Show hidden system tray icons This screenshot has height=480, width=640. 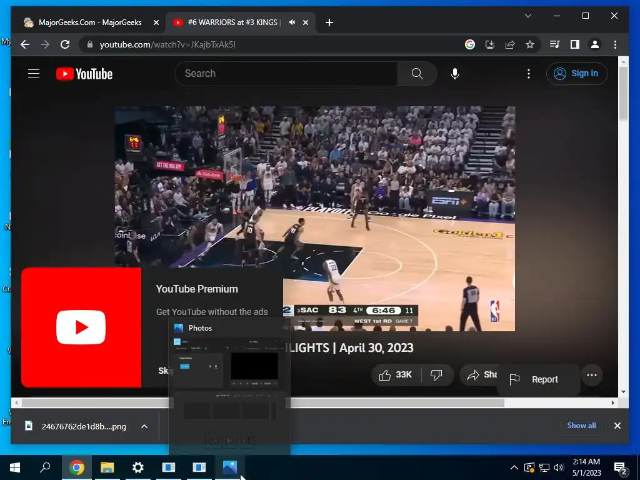pos(514,467)
